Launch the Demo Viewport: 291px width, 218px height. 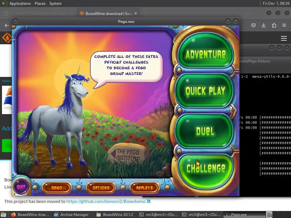pyautogui.click(x=57, y=188)
